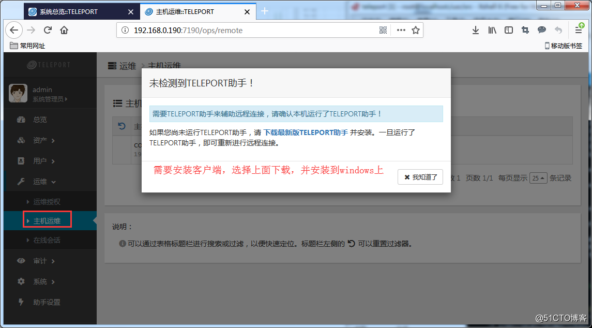Click the admin user avatar
Image resolution: width=592 pixels, height=328 pixels.
18,93
